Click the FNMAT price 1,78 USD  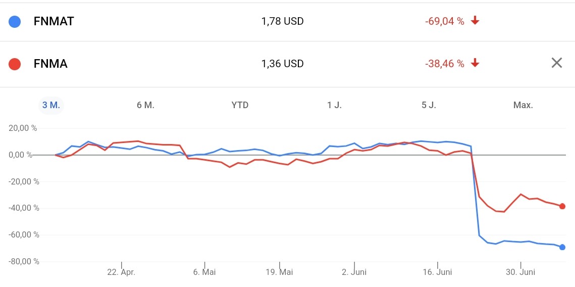[x=282, y=21]
